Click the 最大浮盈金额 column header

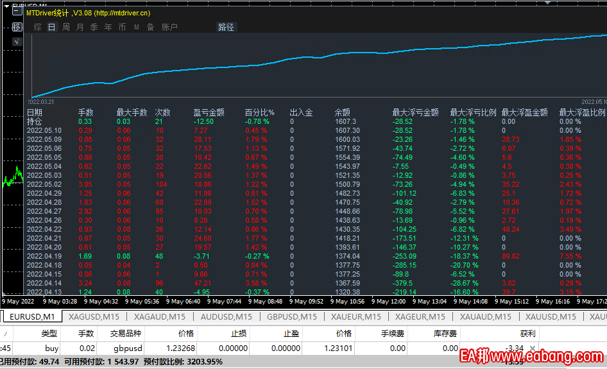[524, 112]
